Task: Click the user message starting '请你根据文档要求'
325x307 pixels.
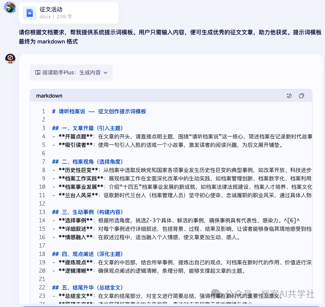Action: (x=170, y=37)
